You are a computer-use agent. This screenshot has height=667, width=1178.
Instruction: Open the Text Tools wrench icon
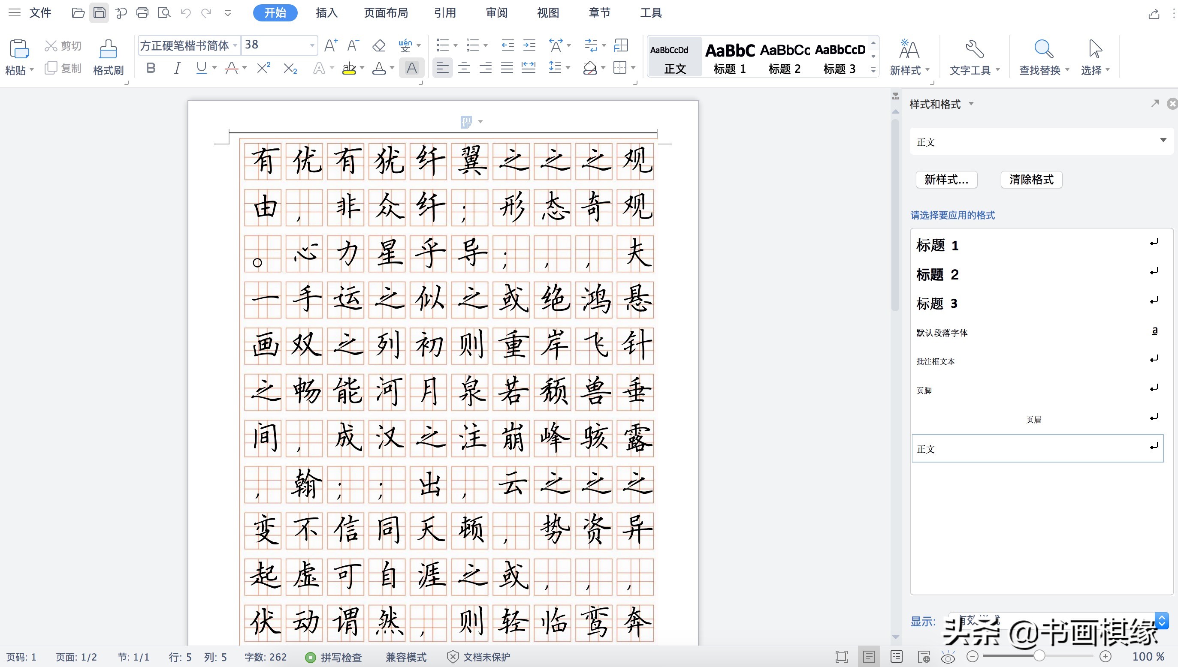(975, 48)
